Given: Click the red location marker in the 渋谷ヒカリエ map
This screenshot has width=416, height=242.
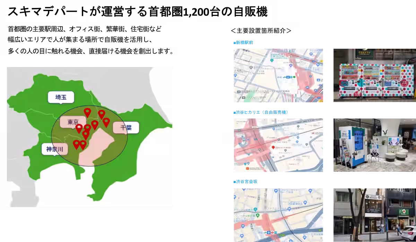Looking at the screenshot, I should click(273, 147).
